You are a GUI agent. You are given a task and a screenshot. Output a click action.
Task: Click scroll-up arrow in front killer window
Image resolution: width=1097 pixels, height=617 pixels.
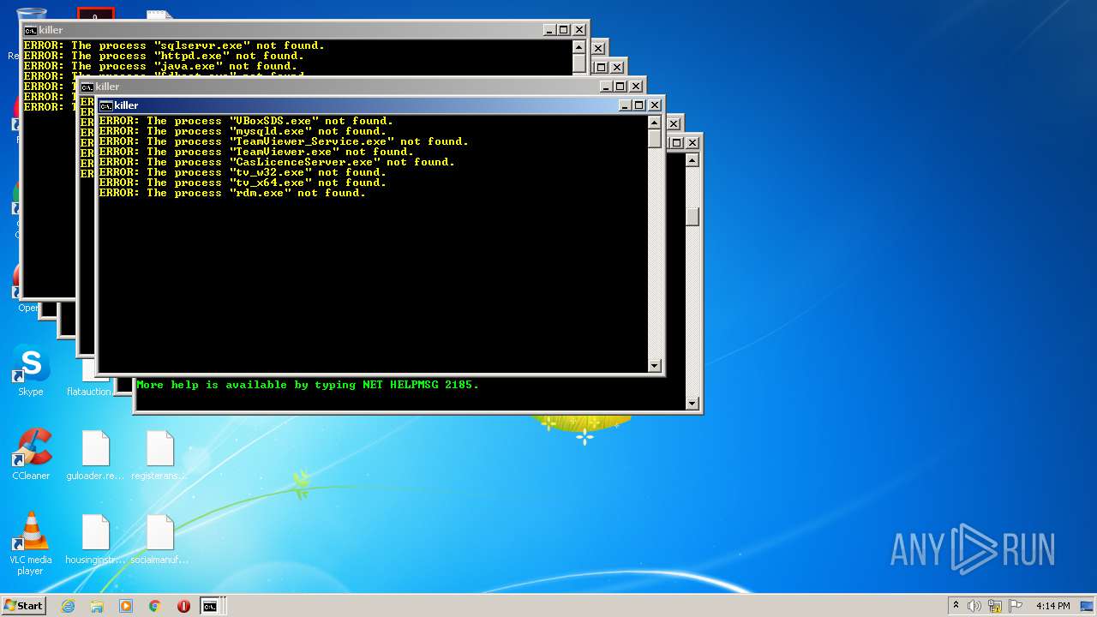(x=655, y=122)
